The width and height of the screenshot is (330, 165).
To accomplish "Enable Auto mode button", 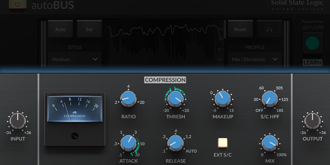I will 60,29.
